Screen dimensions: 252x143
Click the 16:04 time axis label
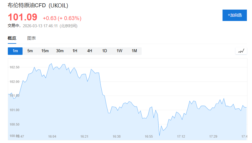[52, 136]
